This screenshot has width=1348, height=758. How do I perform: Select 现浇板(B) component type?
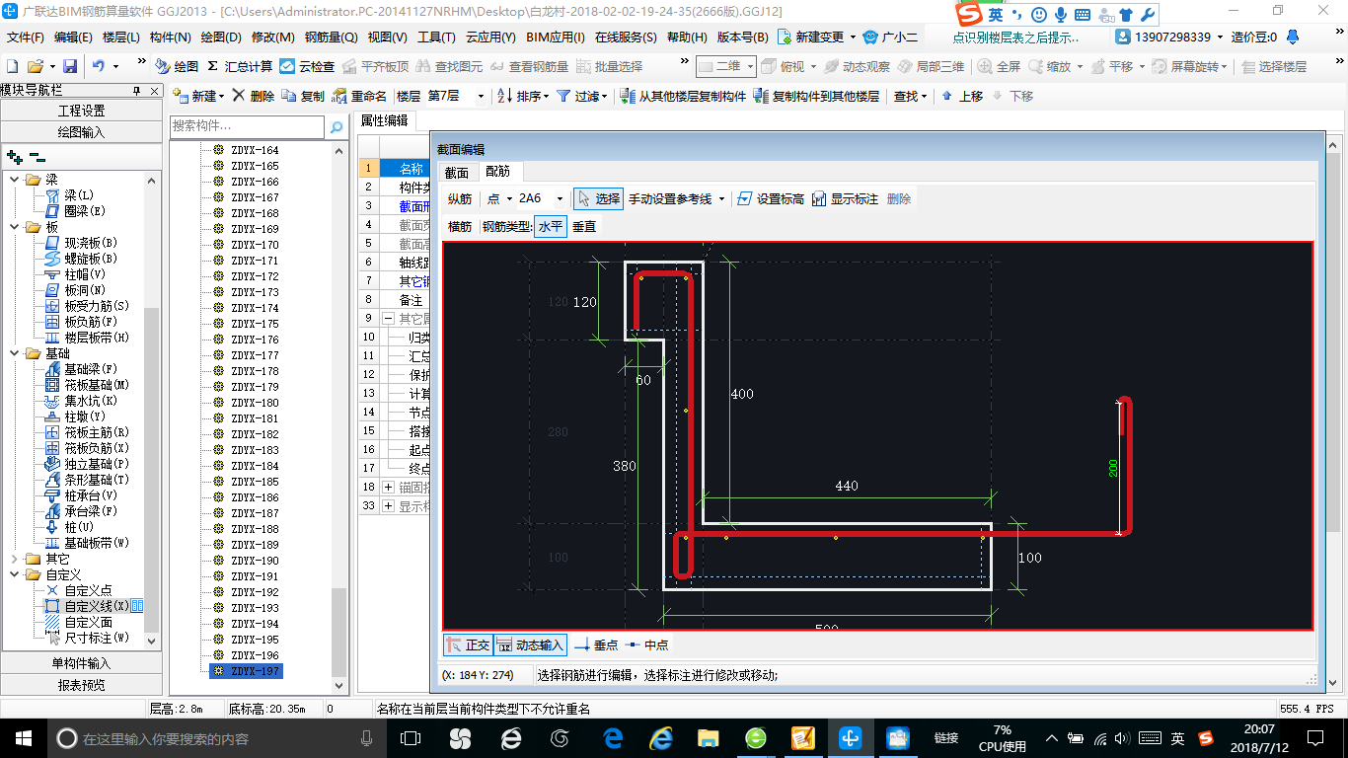82,243
